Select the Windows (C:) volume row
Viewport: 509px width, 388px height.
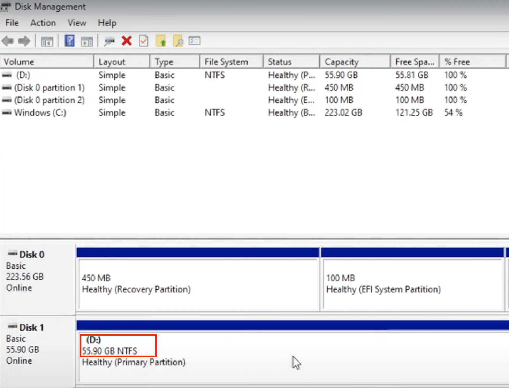[x=254, y=112]
